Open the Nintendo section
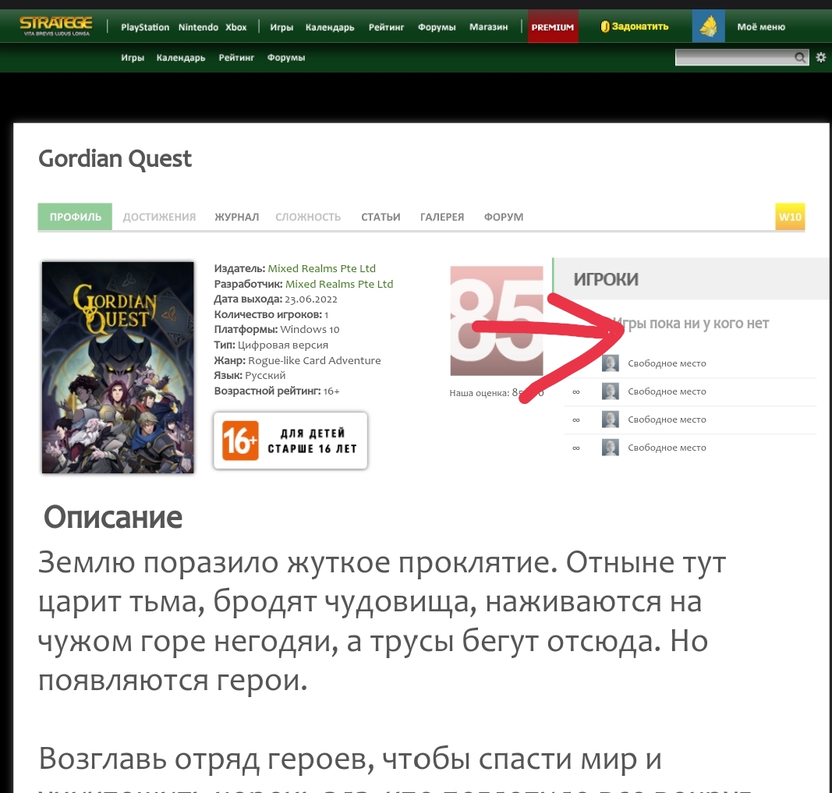Viewport: 832px width, 793px height. (x=199, y=27)
